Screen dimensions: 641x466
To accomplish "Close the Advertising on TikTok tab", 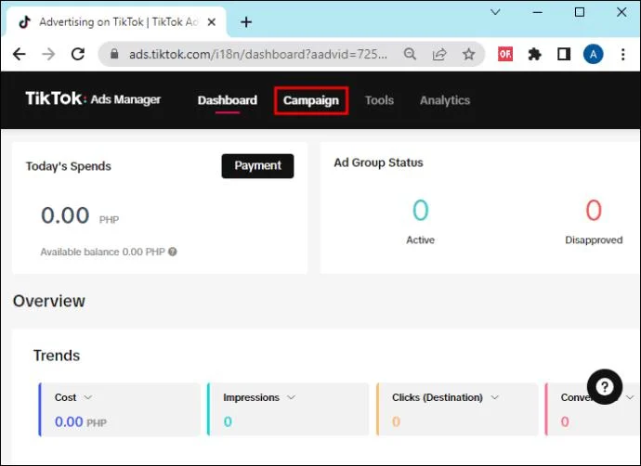I will click(x=212, y=22).
